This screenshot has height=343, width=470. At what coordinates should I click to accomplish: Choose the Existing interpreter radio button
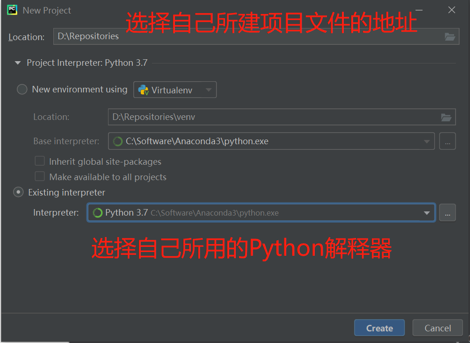pyautogui.click(x=18, y=192)
